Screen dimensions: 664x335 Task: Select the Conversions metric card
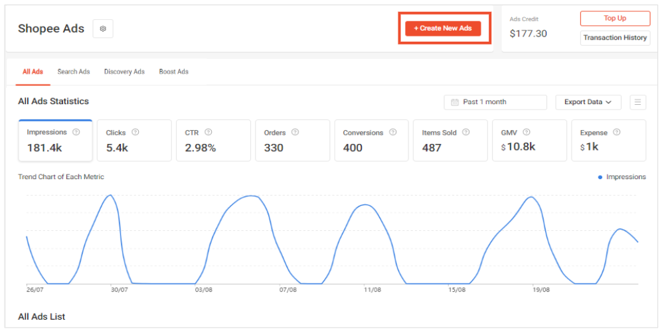(371, 141)
